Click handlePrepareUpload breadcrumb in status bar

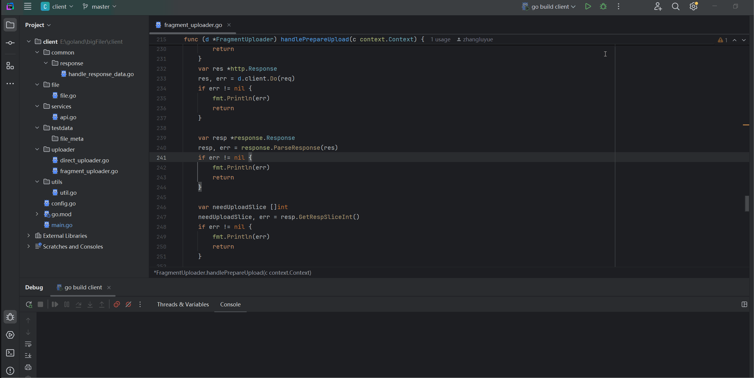[232, 273]
